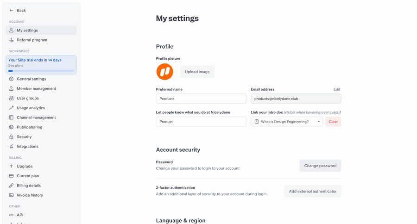Click the Member management icon
Image resolution: width=417 pixels, height=224 pixels.
point(12,88)
